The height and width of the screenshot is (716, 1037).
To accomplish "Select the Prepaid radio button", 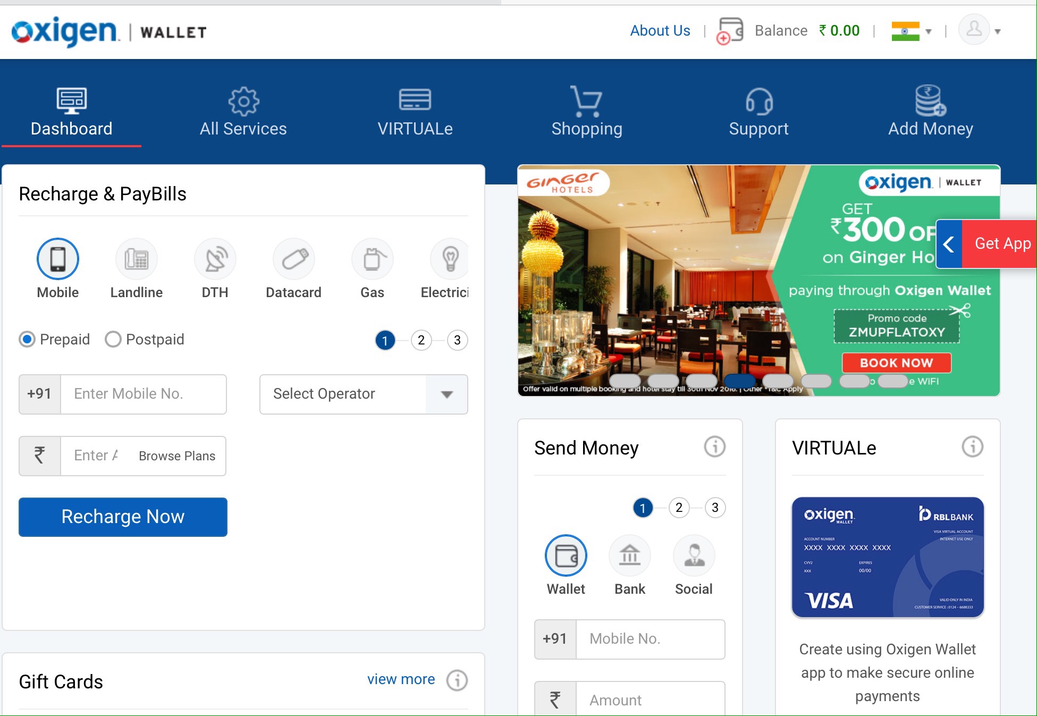I will [27, 339].
